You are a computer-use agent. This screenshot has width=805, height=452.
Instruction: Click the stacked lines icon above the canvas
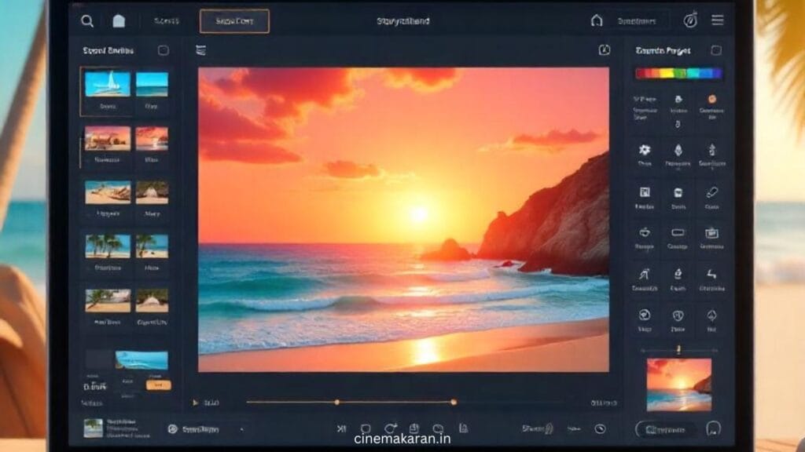coord(200,50)
